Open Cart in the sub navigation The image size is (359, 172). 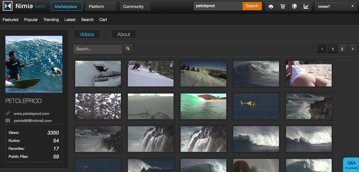103,20
